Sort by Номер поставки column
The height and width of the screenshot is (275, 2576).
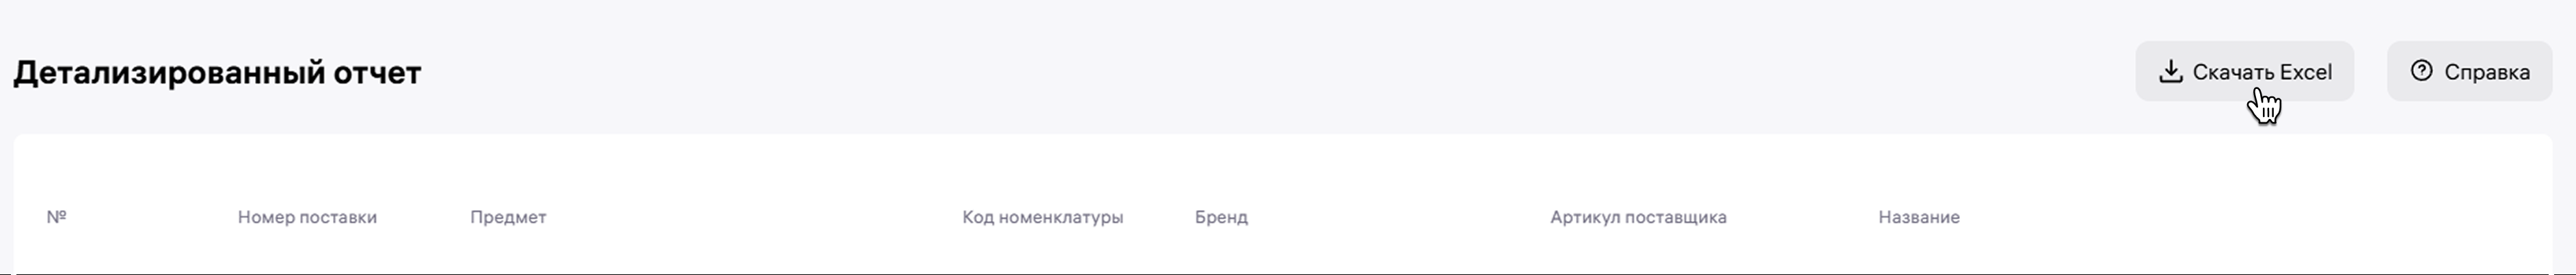pyautogui.click(x=307, y=217)
